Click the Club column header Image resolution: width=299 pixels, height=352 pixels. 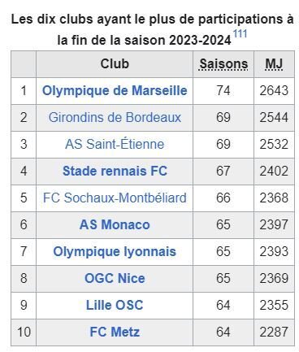115,64
